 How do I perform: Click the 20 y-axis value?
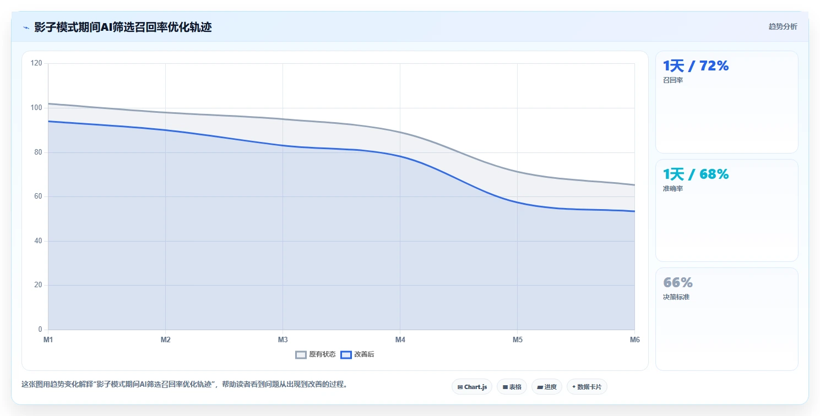pos(38,285)
